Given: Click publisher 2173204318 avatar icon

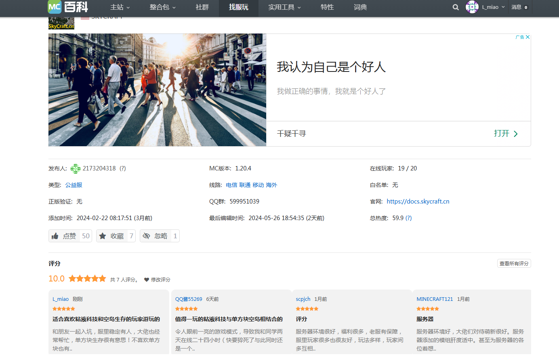Looking at the screenshot, I should point(76,169).
